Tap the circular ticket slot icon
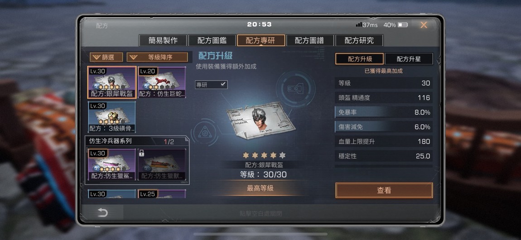 click(293, 89)
